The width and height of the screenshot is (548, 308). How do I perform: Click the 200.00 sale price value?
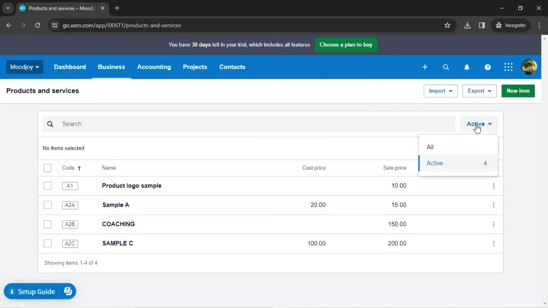point(397,243)
